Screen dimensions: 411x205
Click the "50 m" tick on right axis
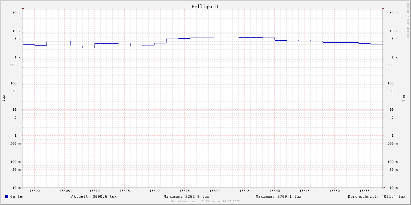(x=394, y=170)
